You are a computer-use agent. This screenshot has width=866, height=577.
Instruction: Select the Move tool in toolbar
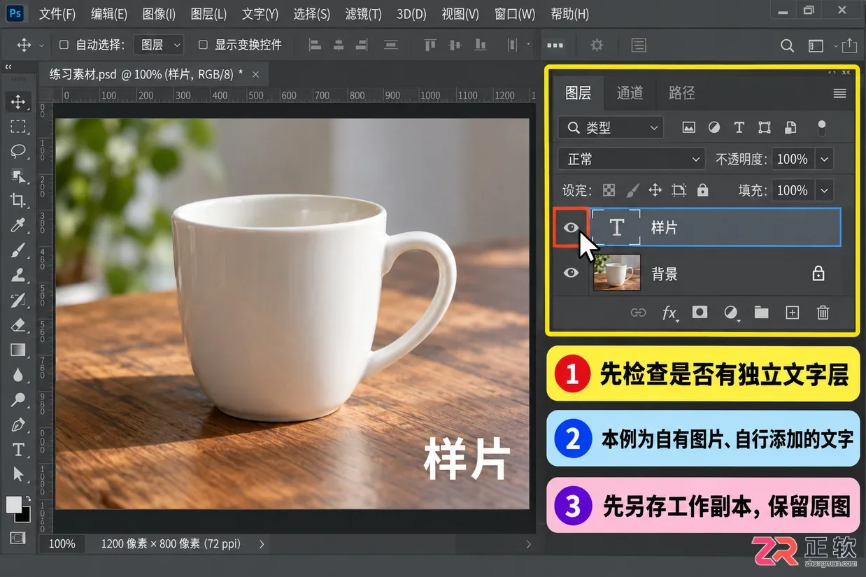point(18,101)
